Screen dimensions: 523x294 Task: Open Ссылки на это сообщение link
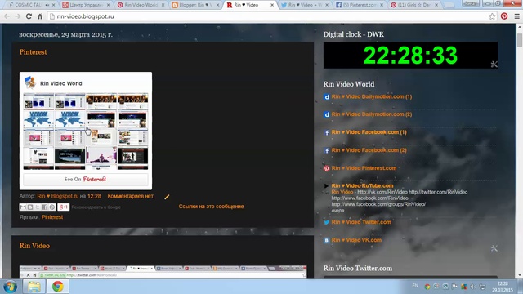211,207
